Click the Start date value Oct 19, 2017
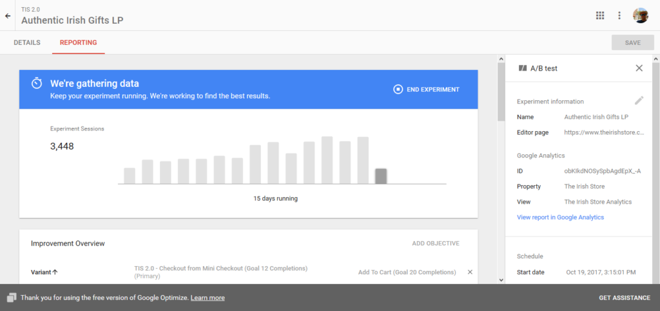Image resolution: width=660 pixels, height=311 pixels. (601, 272)
